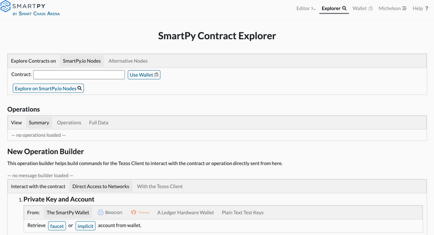
Task: Open the Michelson menu
Action: pos(393,8)
